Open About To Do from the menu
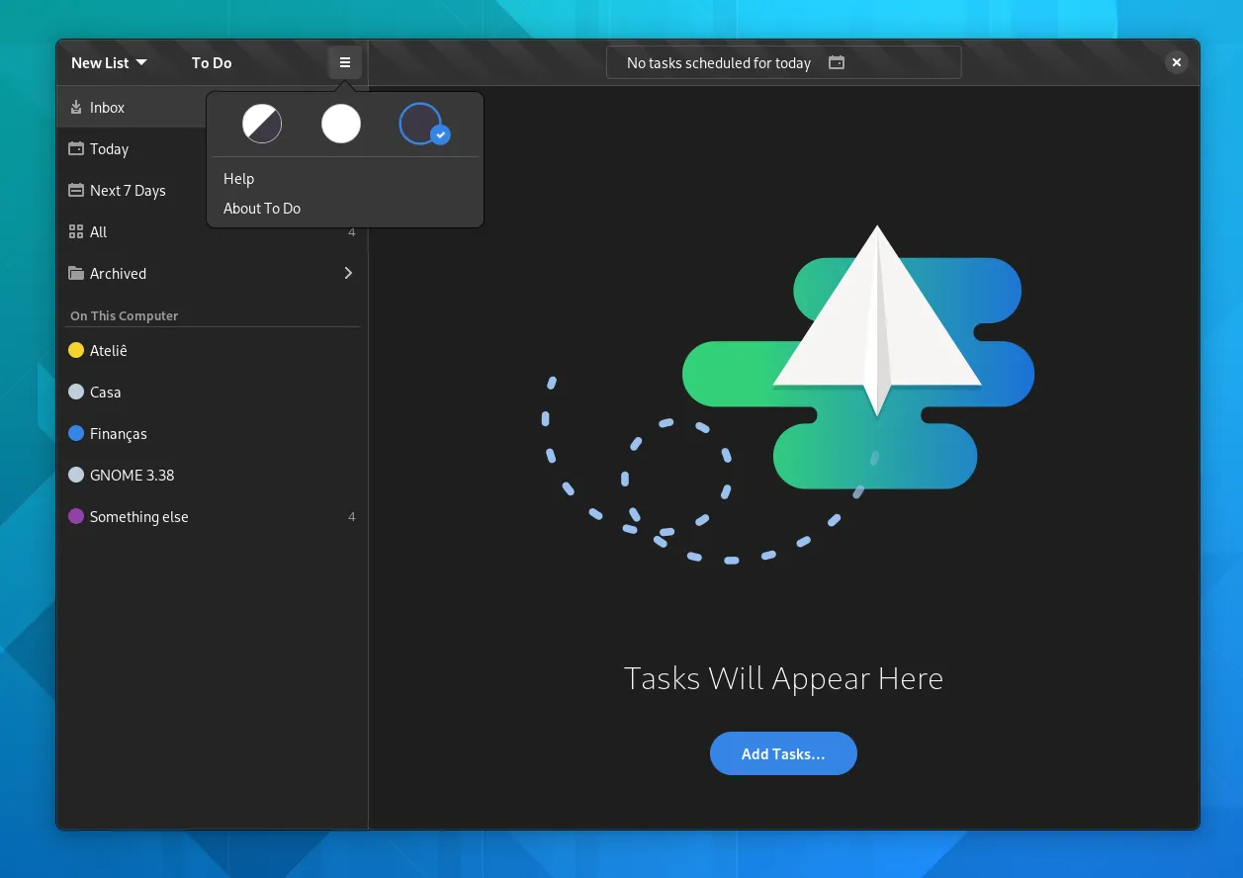The width and height of the screenshot is (1243, 878). pos(344,209)
